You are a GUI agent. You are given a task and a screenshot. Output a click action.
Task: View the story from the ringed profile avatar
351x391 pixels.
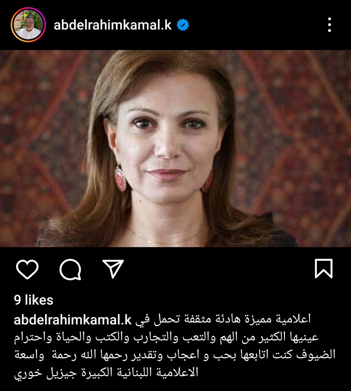pos(28,25)
